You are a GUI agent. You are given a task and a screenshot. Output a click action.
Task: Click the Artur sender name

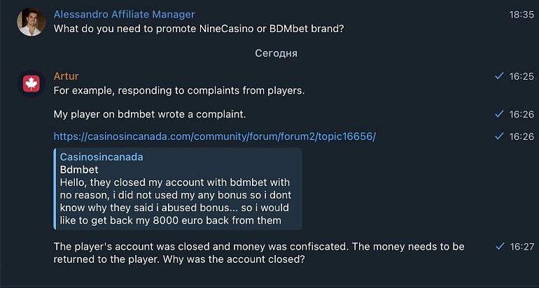click(66, 76)
